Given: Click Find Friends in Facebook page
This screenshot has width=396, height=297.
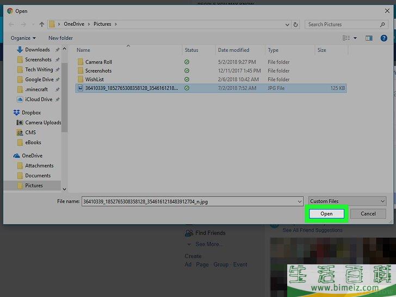Looking at the screenshot, I should [210, 233].
